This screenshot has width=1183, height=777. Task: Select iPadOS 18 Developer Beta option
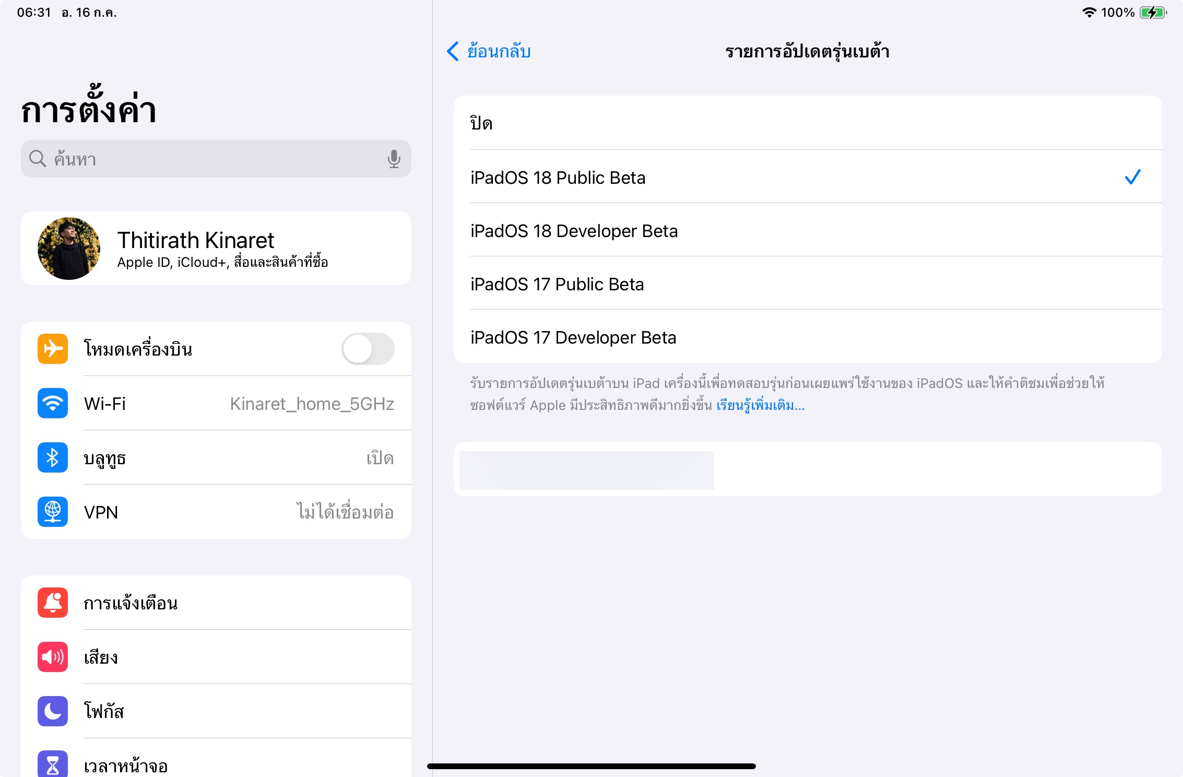point(574,231)
